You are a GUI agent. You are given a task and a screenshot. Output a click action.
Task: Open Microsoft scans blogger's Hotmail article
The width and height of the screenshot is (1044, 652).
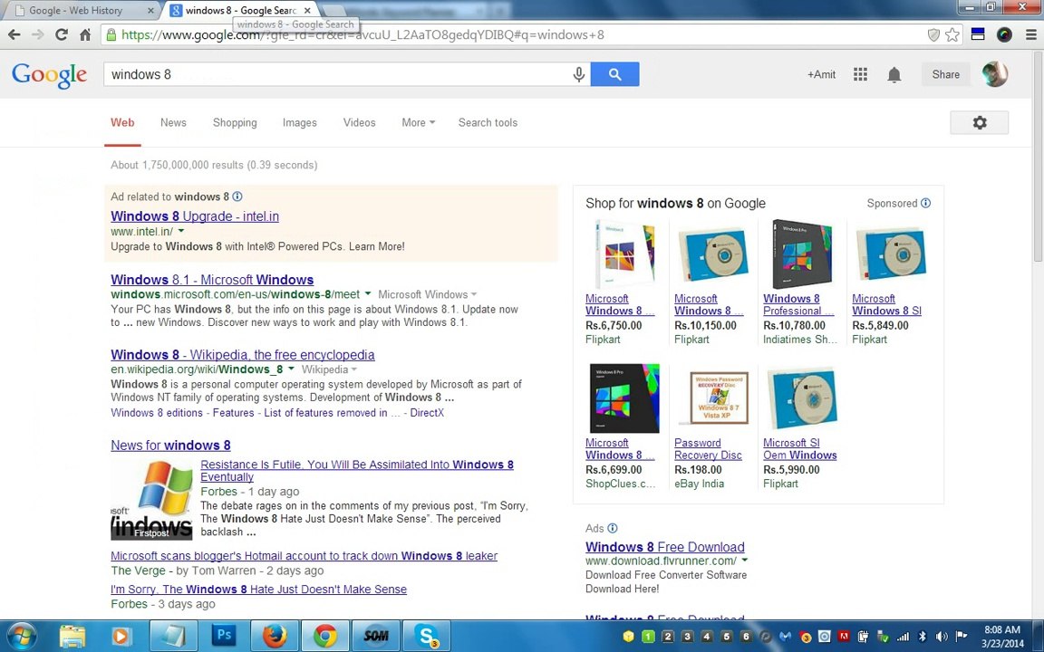click(304, 555)
